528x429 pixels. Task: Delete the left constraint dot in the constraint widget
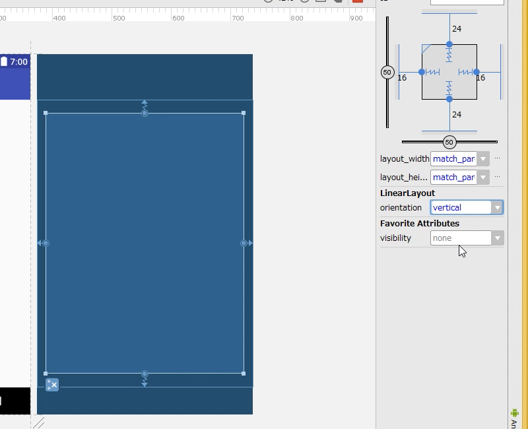pos(422,72)
